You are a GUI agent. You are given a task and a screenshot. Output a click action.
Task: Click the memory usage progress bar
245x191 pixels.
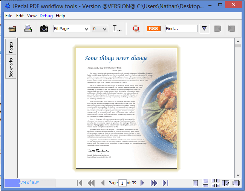pos(29,183)
